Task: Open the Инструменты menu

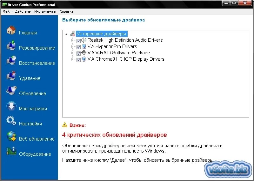Action: click(45, 11)
